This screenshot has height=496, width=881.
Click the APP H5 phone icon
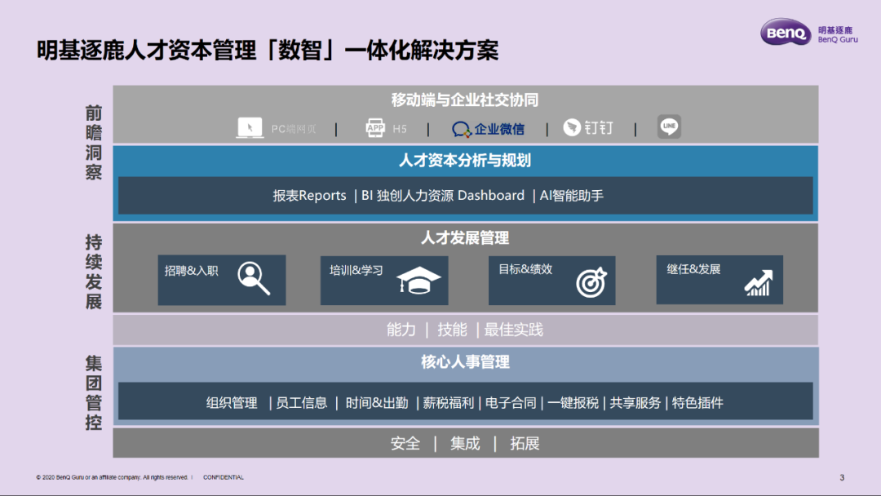(x=374, y=128)
